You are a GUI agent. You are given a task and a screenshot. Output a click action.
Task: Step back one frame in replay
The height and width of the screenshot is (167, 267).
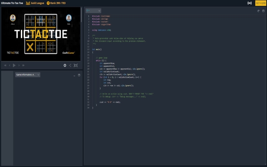pos(10,65)
